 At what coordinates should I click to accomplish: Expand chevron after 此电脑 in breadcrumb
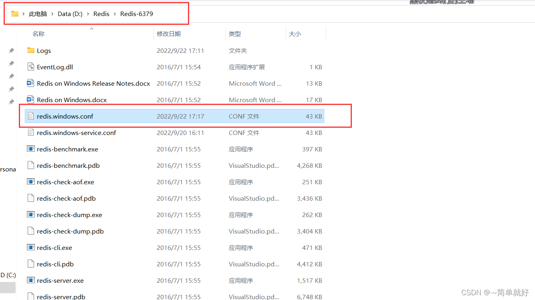pos(52,14)
